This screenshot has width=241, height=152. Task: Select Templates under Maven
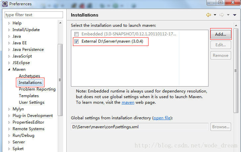[29, 96]
